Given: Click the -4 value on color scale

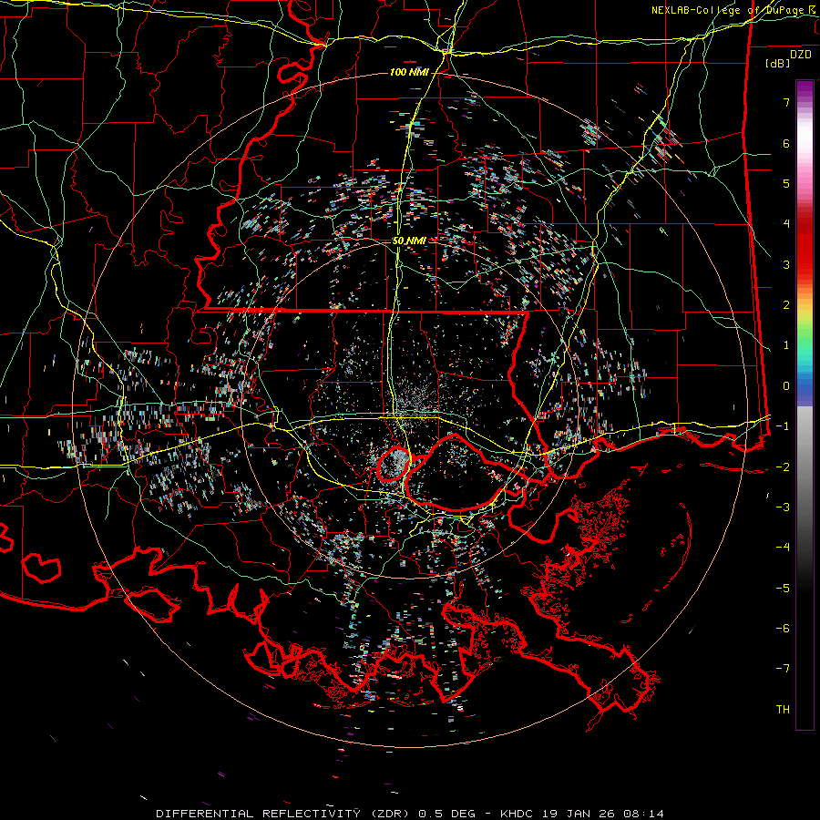Looking at the screenshot, I should (x=783, y=548).
